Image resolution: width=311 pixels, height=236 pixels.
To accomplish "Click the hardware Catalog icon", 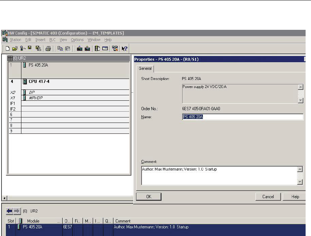I will [97, 48].
